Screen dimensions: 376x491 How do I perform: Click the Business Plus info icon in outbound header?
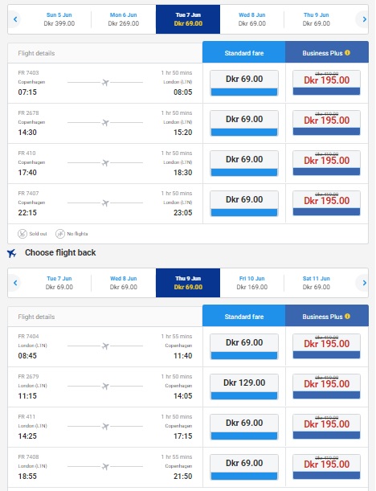[x=347, y=52]
